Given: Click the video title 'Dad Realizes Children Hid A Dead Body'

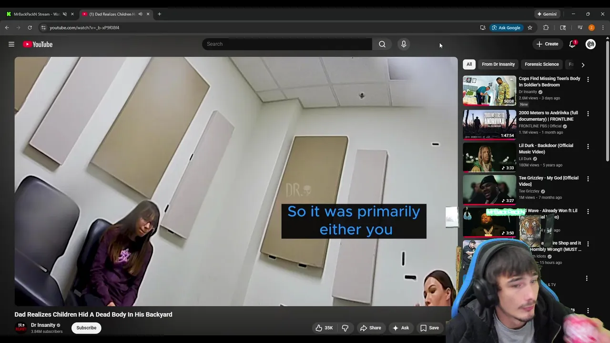Looking at the screenshot, I should (93, 314).
